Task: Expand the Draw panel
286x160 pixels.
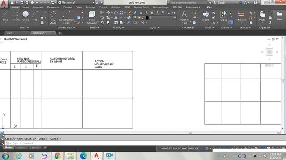Action: 24,28
